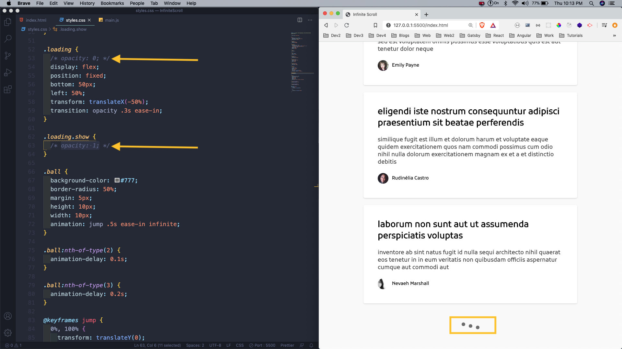Open the Manage gear in VS Code
The height and width of the screenshot is (349, 622).
coord(8,333)
